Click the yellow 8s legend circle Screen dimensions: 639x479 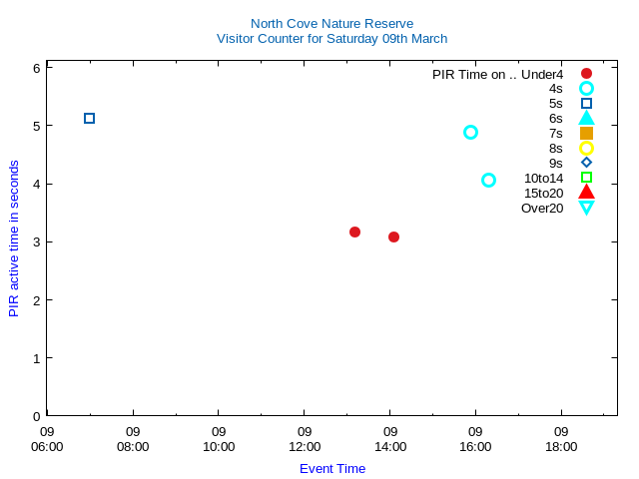tap(586, 148)
